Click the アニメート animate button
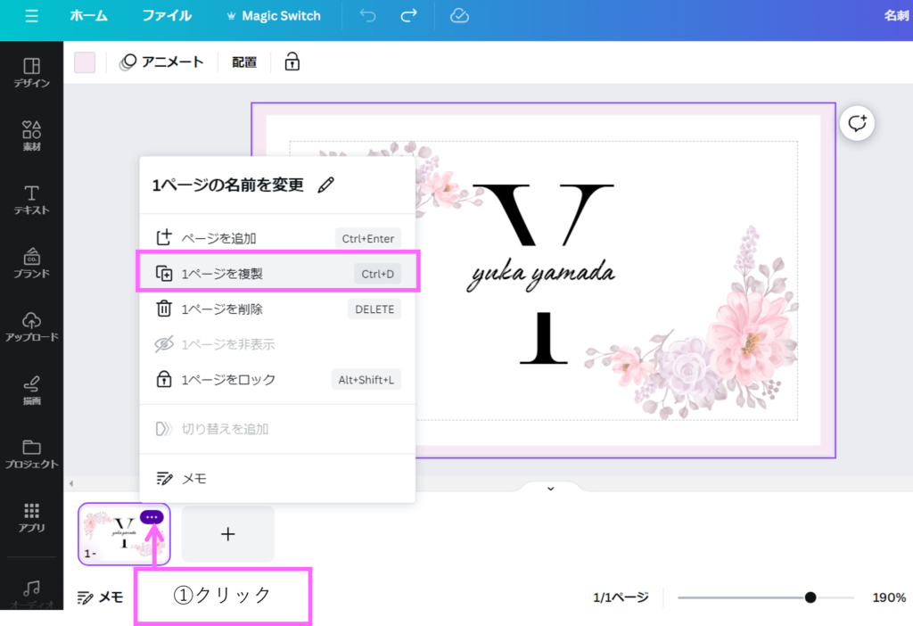The height and width of the screenshot is (626, 913). tap(161, 62)
